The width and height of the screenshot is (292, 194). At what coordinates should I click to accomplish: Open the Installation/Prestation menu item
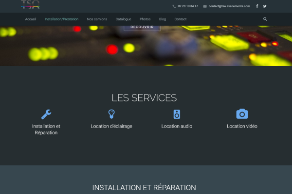coord(61,19)
